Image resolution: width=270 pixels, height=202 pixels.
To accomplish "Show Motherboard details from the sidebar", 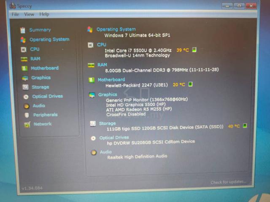I will [45, 68].
